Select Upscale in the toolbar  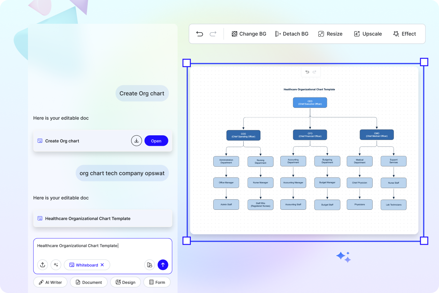point(367,34)
